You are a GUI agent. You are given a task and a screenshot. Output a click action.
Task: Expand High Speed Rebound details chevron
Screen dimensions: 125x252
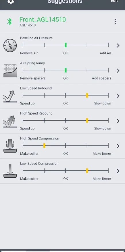[x=118, y=121]
